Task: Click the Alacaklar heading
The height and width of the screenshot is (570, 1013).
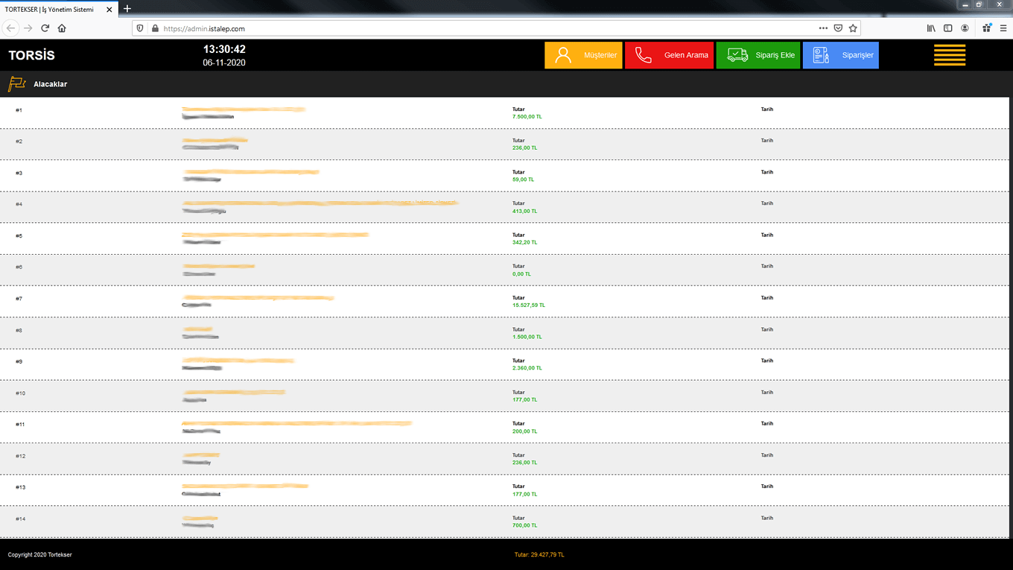Action: 50,84
